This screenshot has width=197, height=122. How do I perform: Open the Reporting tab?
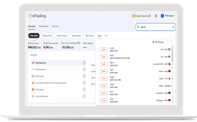point(89,36)
